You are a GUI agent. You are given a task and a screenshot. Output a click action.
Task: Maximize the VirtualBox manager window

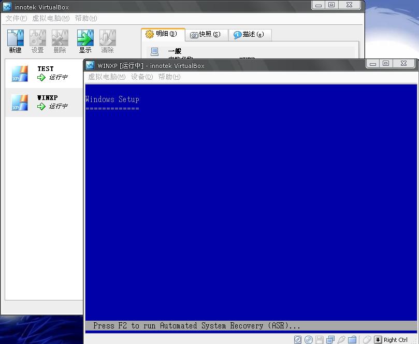pyautogui.click(x=331, y=5)
